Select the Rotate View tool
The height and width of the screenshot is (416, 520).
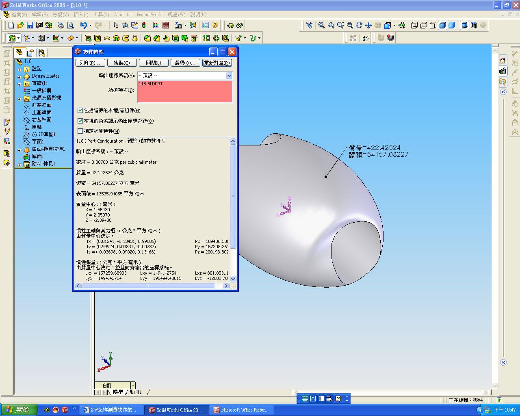[x=359, y=25]
